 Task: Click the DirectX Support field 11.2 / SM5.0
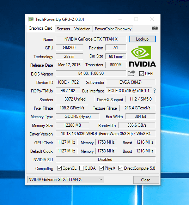pyautogui.click(x=141, y=99)
